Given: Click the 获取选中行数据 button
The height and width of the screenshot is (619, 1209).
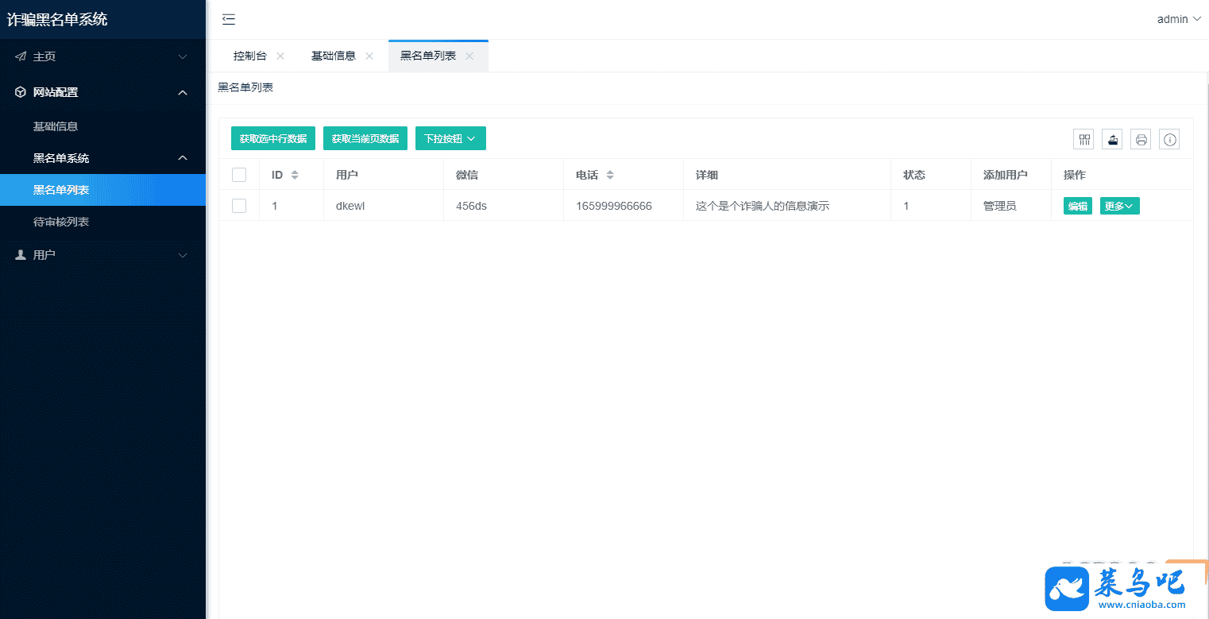Looking at the screenshot, I should click(x=273, y=139).
